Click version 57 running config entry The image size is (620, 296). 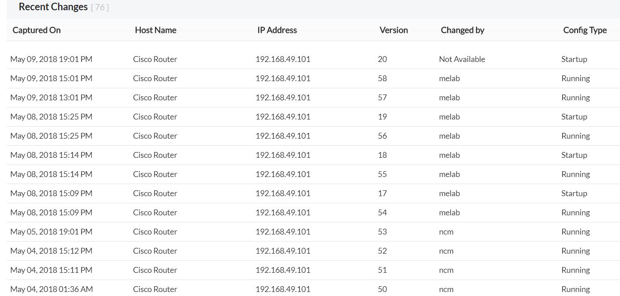(382, 98)
